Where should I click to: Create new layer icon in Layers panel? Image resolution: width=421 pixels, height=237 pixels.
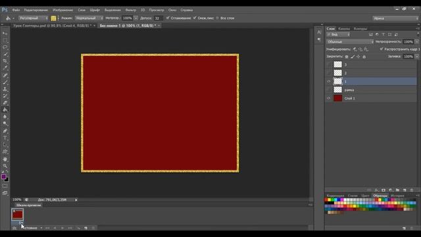405,190
